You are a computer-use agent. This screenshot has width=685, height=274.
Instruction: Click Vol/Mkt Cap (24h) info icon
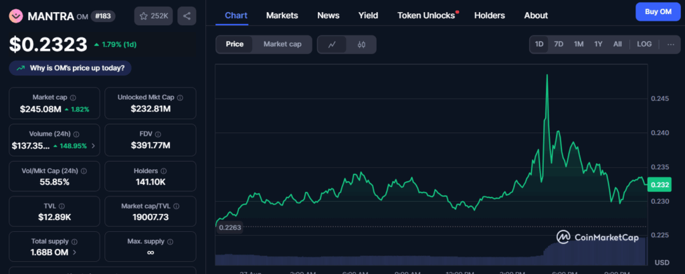[x=84, y=171]
